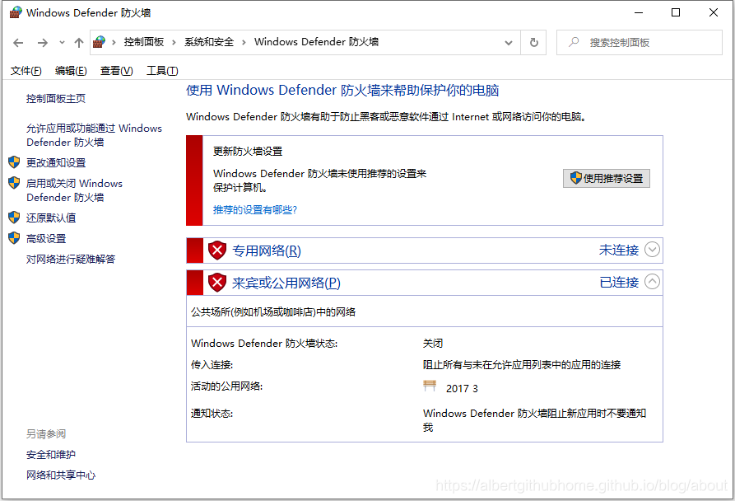Open 推荐的设置有哪些? help link
Viewport: 735px width, 501px height.
(x=255, y=209)
